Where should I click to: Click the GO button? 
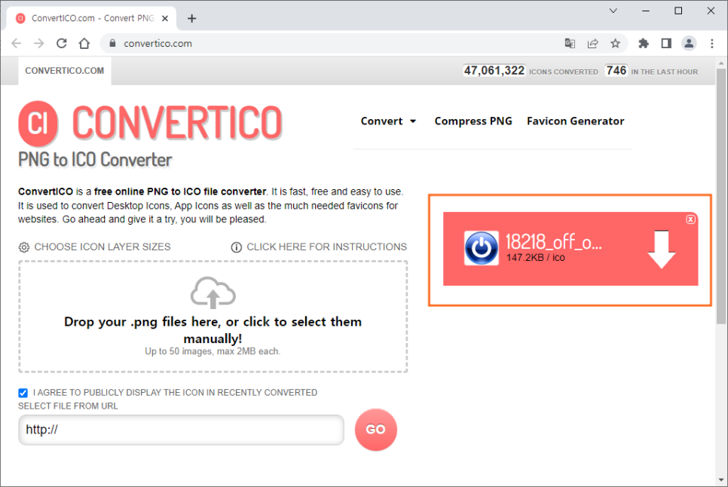click(375, 430)
